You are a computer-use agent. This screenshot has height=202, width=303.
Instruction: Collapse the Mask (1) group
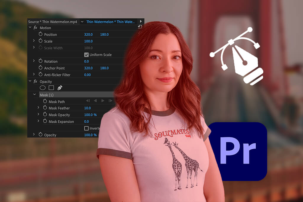[35, 94]
